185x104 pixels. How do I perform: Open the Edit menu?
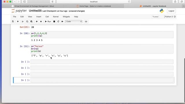[22, 17]
